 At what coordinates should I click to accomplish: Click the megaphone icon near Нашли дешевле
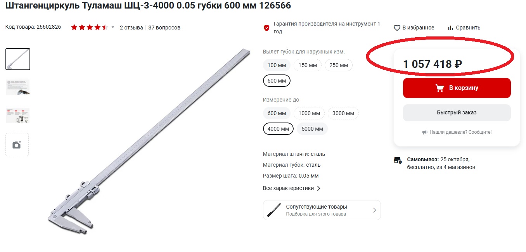click(425, 132)
